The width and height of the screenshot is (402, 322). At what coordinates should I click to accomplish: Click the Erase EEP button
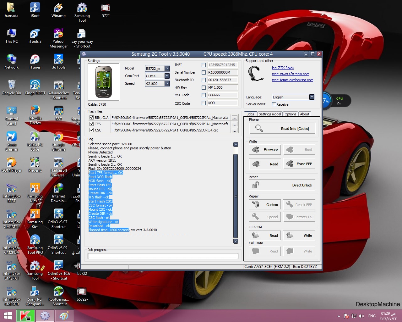[299, 164]
